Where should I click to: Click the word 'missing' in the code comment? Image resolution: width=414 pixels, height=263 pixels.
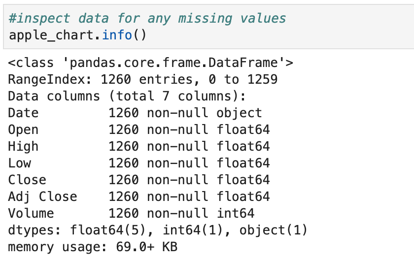coord(205,19)
